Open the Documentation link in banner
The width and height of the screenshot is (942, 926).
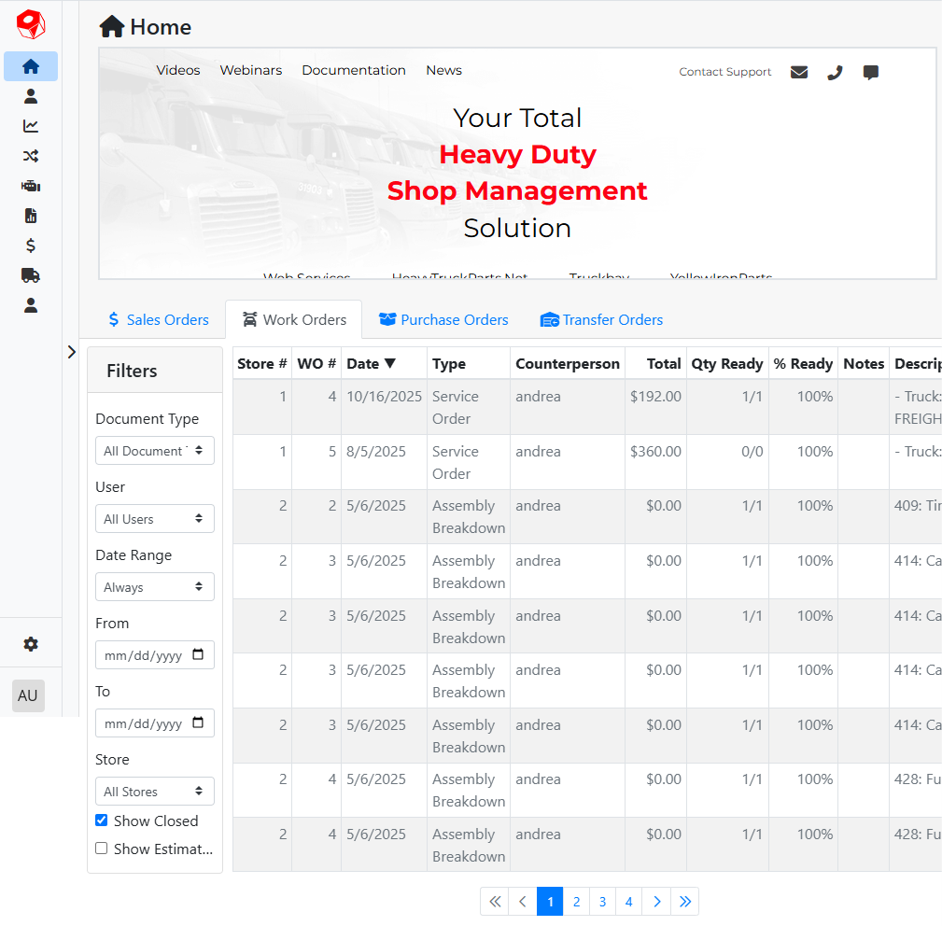tap(354, 70)
